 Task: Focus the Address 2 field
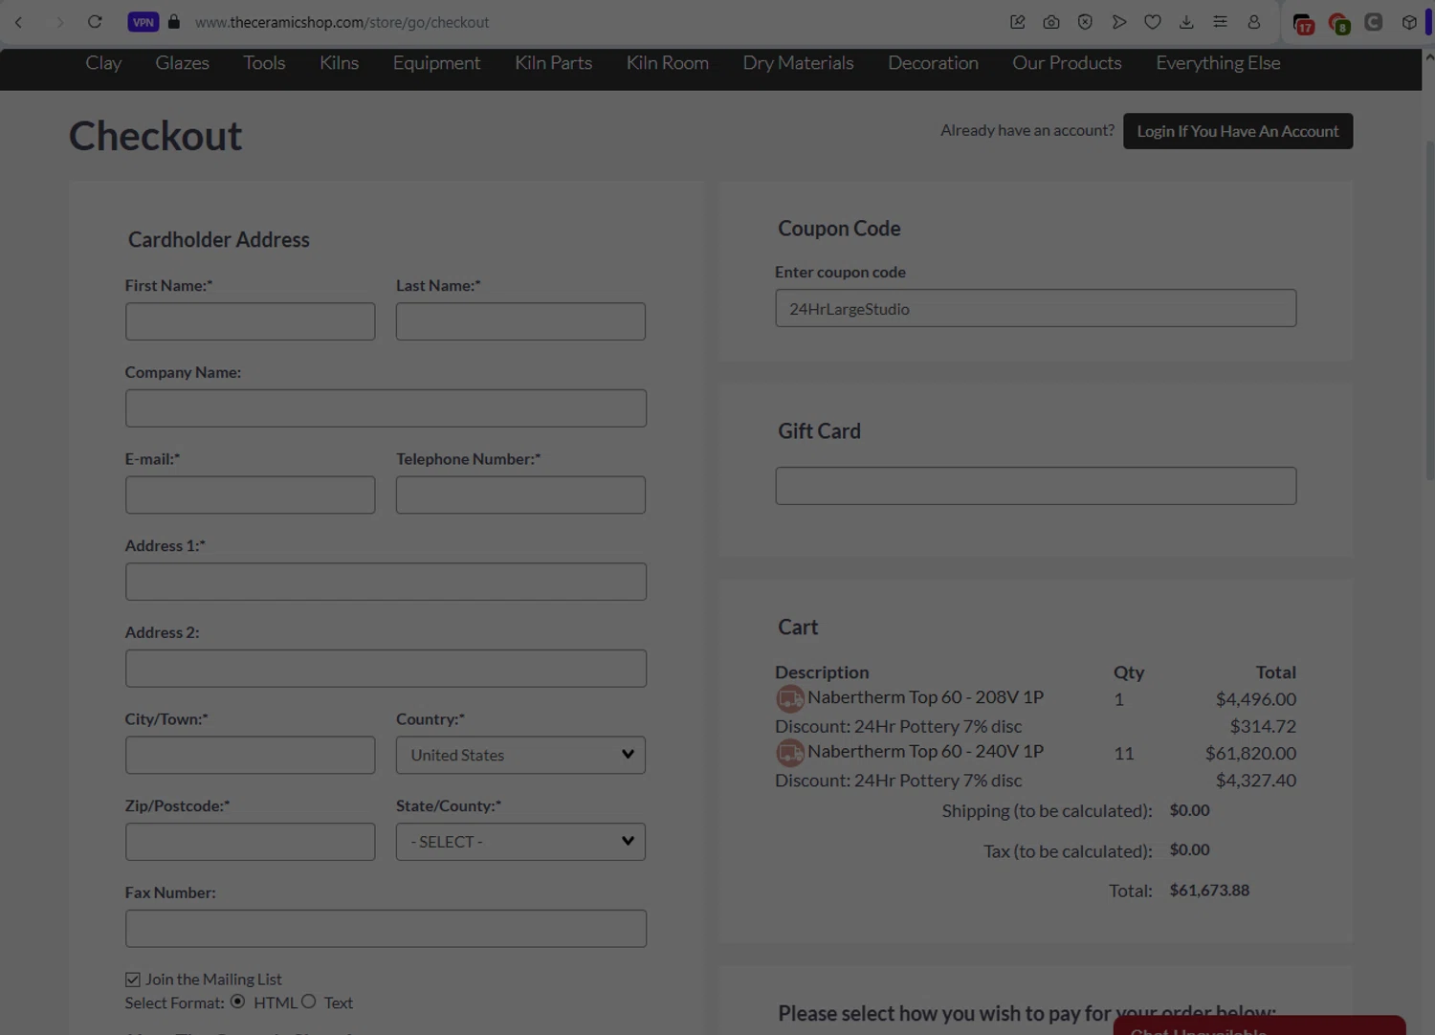click(x=386, y=669)
